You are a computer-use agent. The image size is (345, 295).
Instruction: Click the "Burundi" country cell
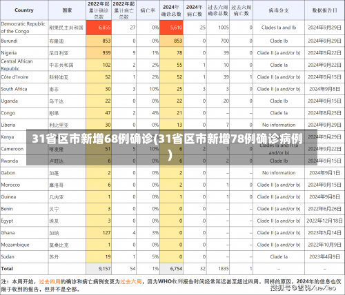coord(24,41)
